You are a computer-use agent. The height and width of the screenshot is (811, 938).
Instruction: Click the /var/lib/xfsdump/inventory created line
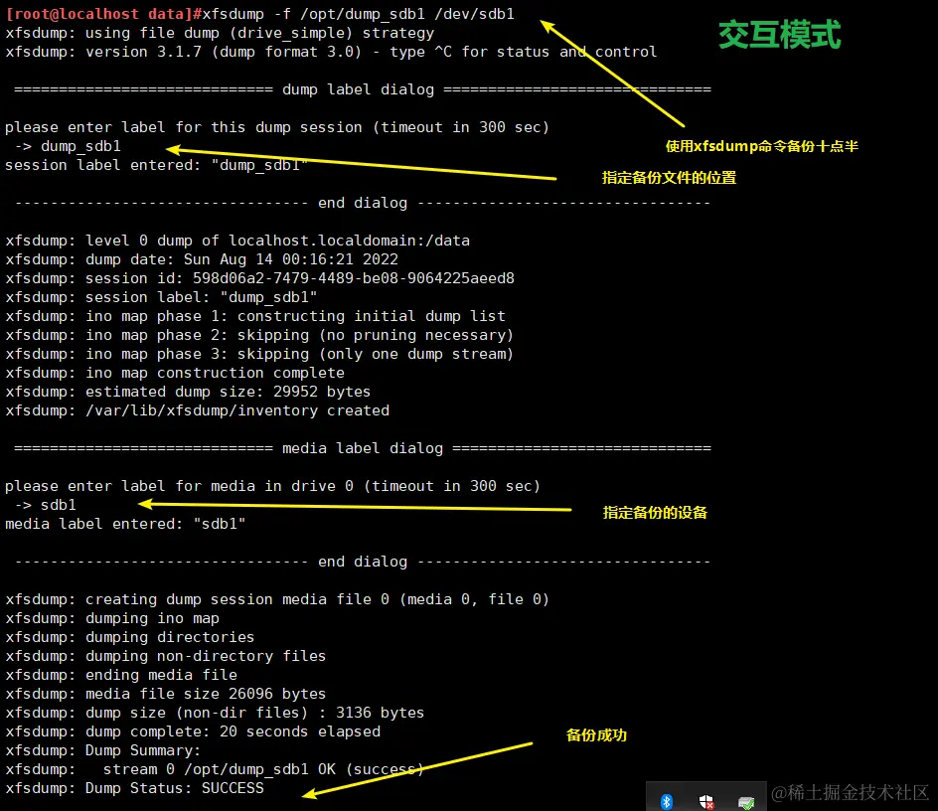pos(198,410)
